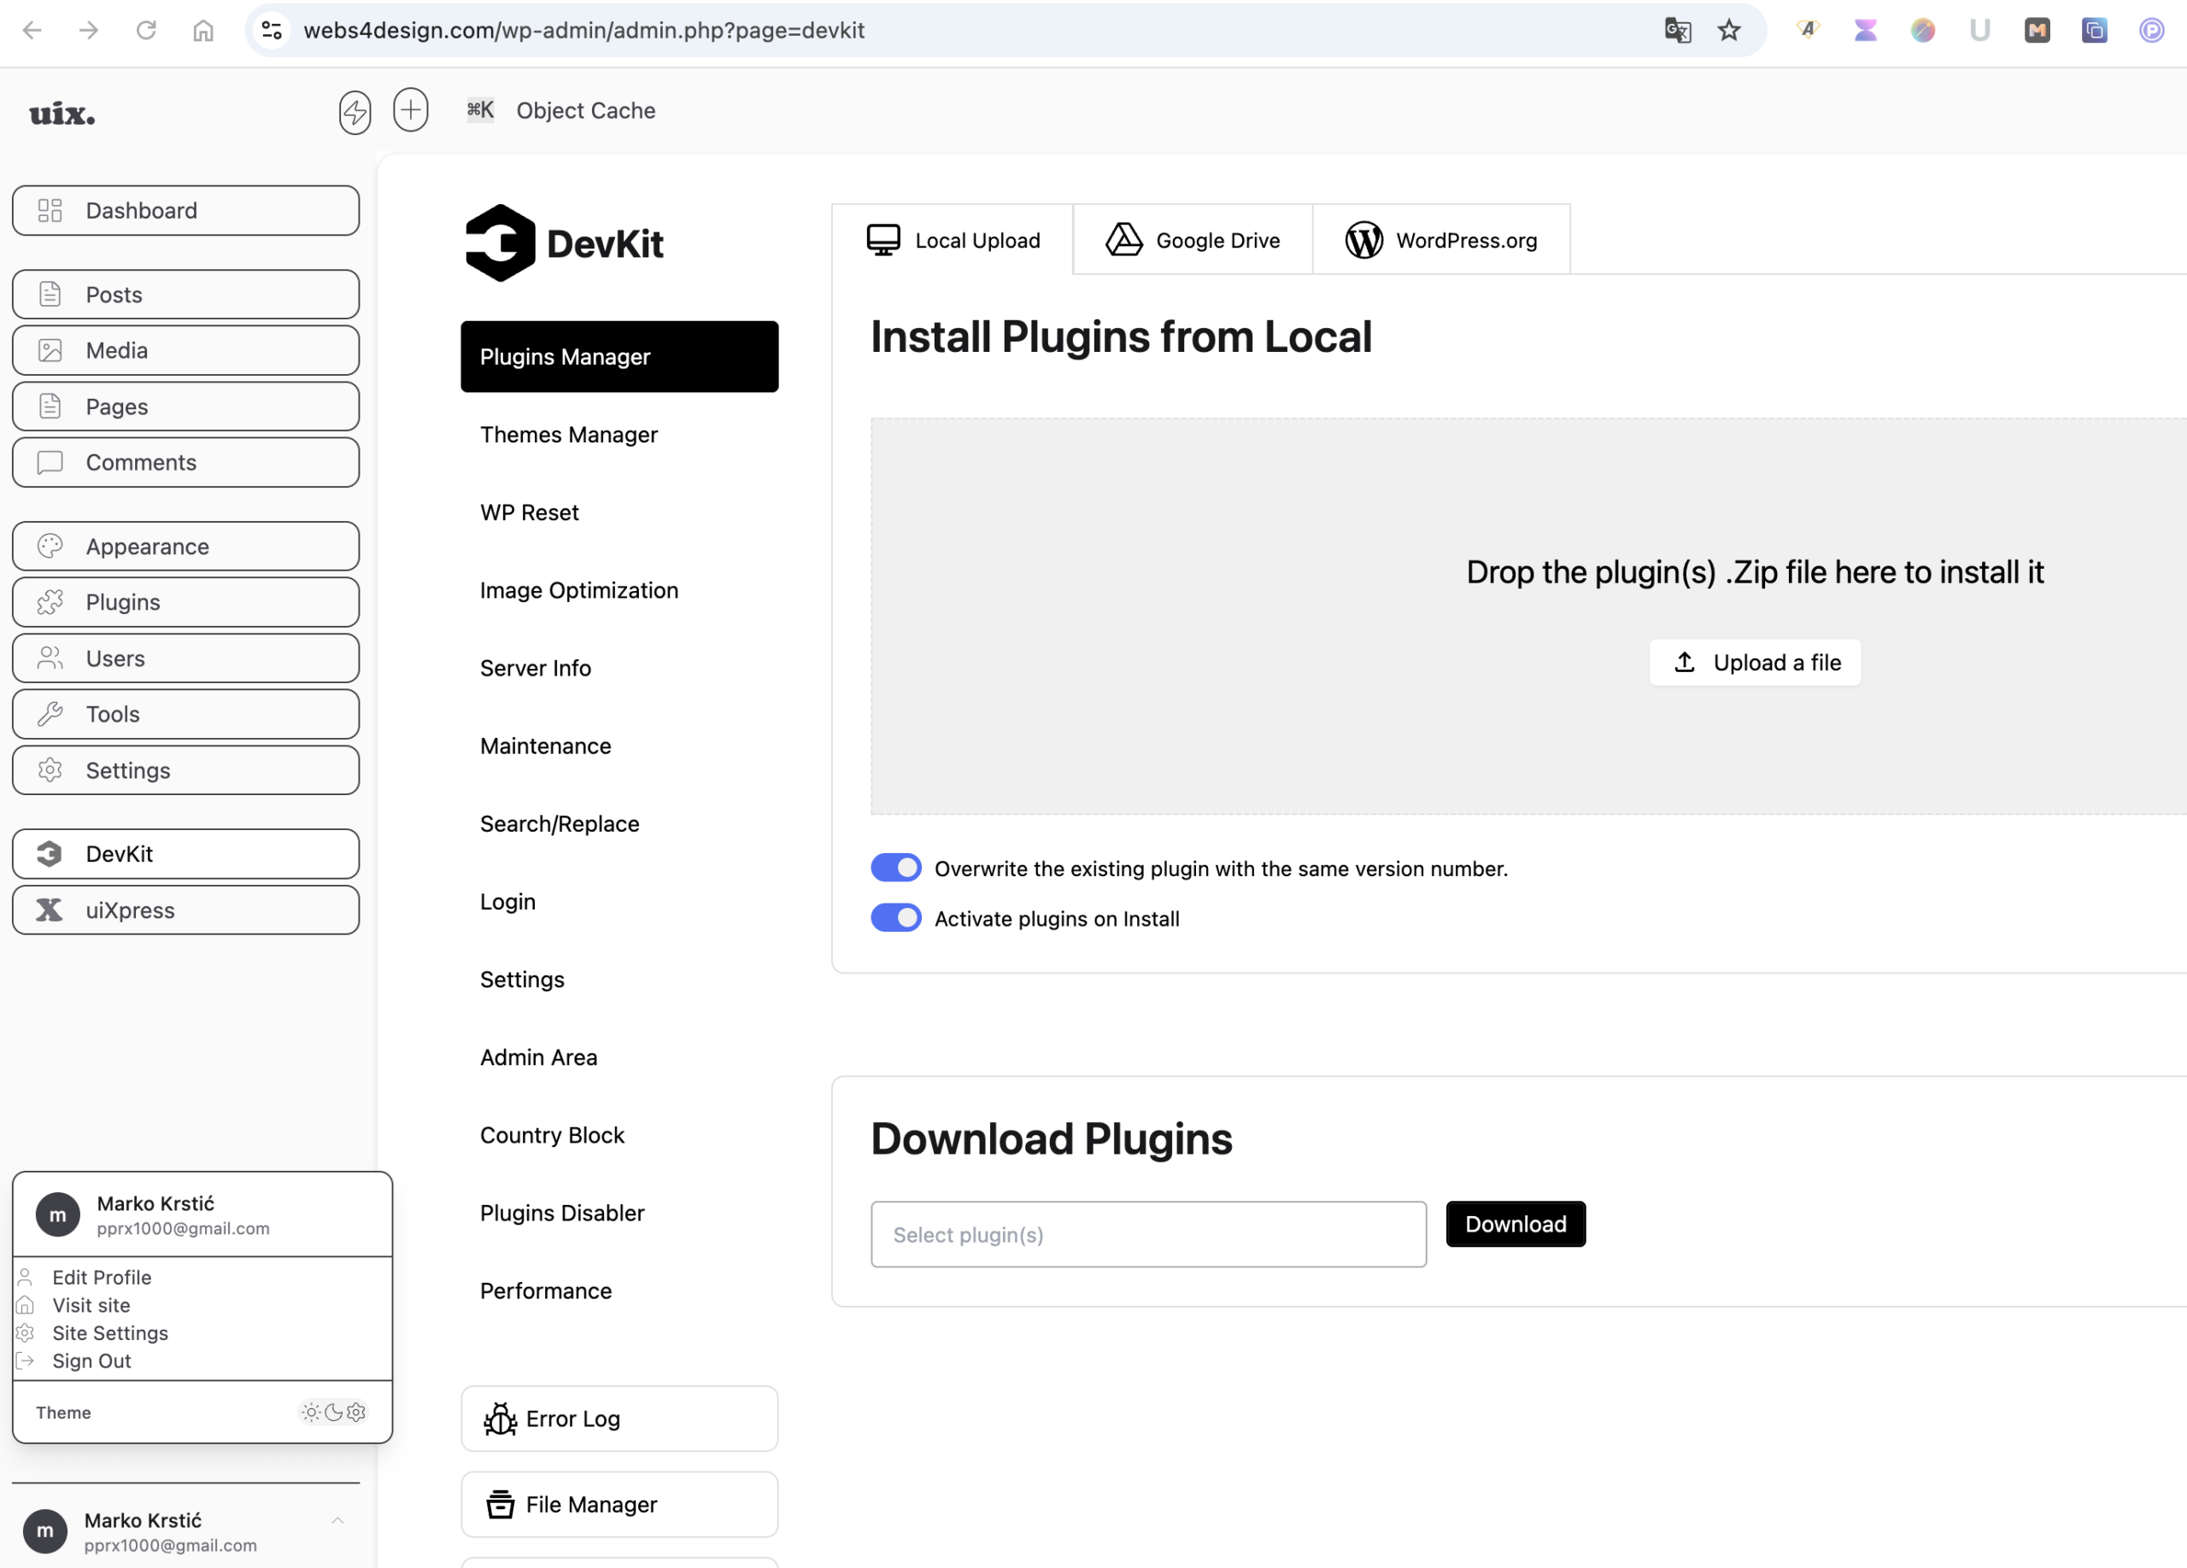Viewport: 2187px width, 1568px height.
Task: Open the Error Log button
Action: click(x=620, y=1419)
